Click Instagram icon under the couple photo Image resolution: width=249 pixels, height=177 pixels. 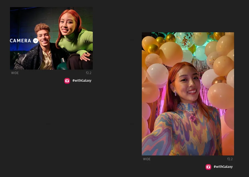point(67,81)
